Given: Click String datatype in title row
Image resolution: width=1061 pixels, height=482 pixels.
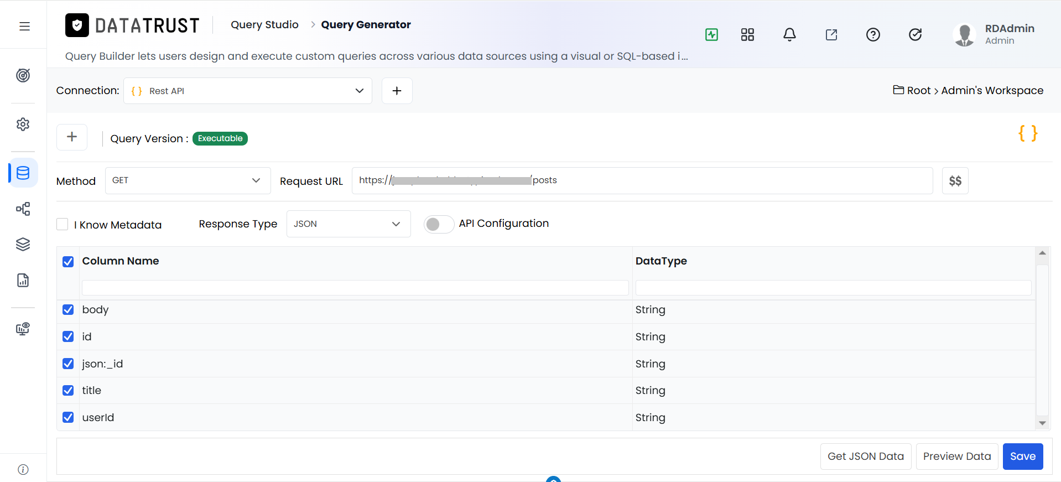Looking at the screenshot, I should pos(650,391).
